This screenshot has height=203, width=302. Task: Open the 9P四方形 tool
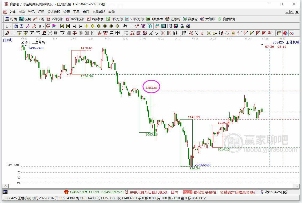pyautogui.click(x=75, y=19)
